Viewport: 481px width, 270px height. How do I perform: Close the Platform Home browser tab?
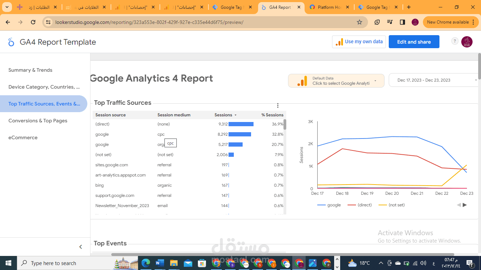348,7
